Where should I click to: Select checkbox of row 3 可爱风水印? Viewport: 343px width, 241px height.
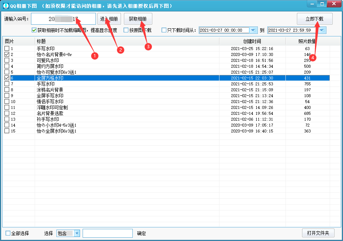pos(7,60)
